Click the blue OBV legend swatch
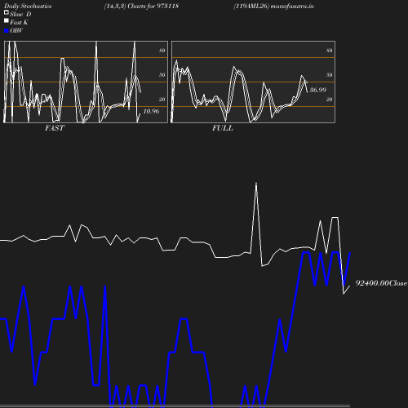Viewport: 408px width, 408px height. [7, 31]
